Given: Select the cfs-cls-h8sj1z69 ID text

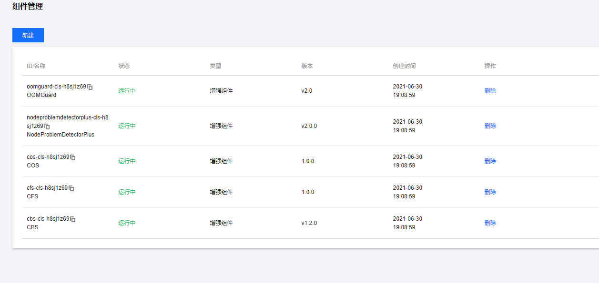Looking at the screenshot, I should [47, 188].
